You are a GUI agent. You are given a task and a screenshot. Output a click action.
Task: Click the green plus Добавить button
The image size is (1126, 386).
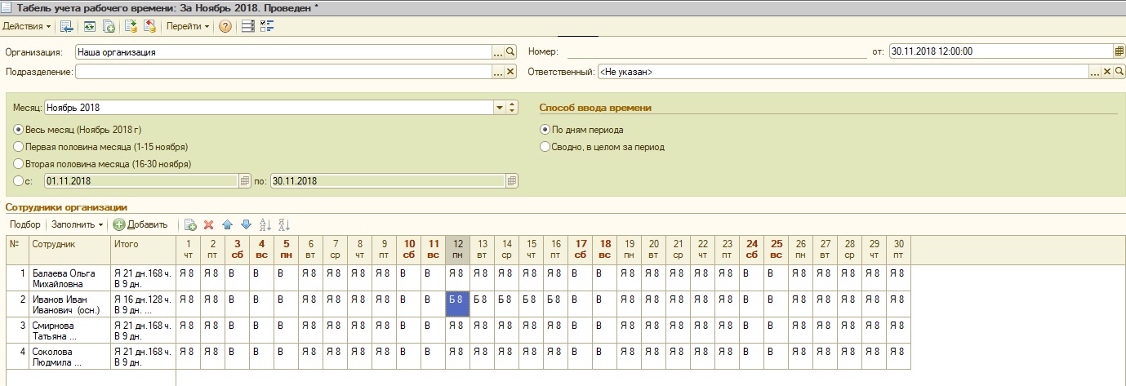click(x=140, y=224)
